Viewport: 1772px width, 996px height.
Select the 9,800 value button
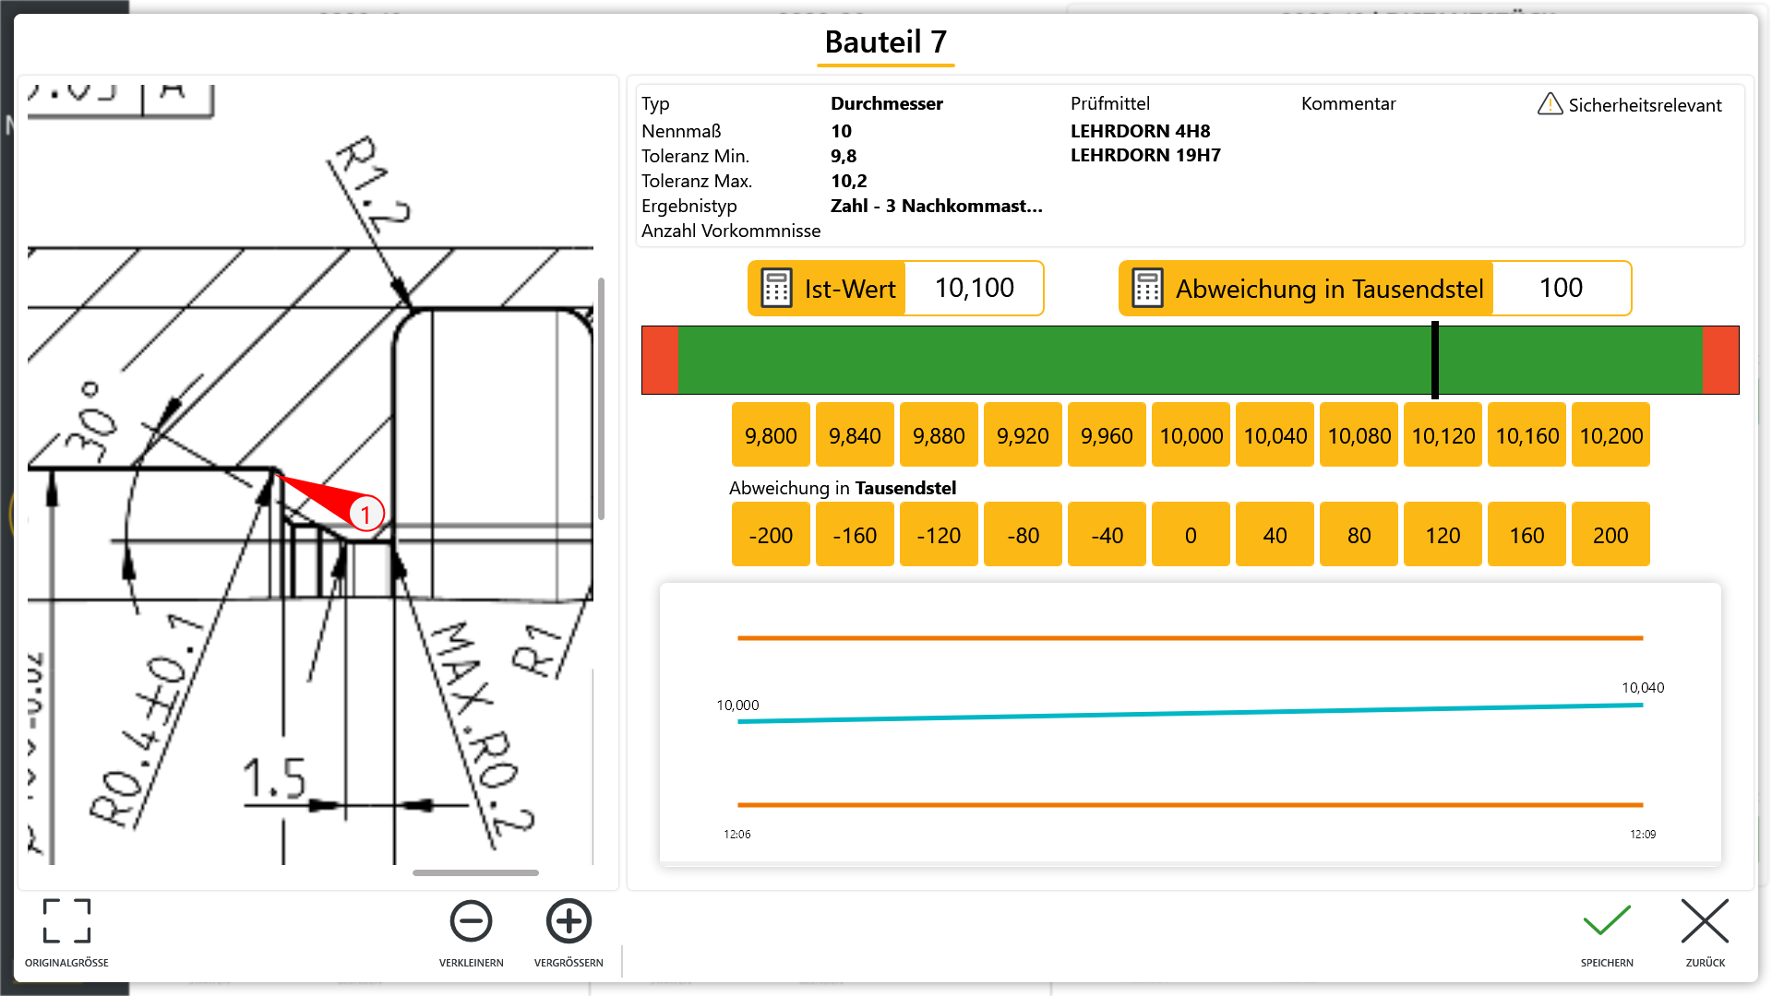click(x=771, y=435)
